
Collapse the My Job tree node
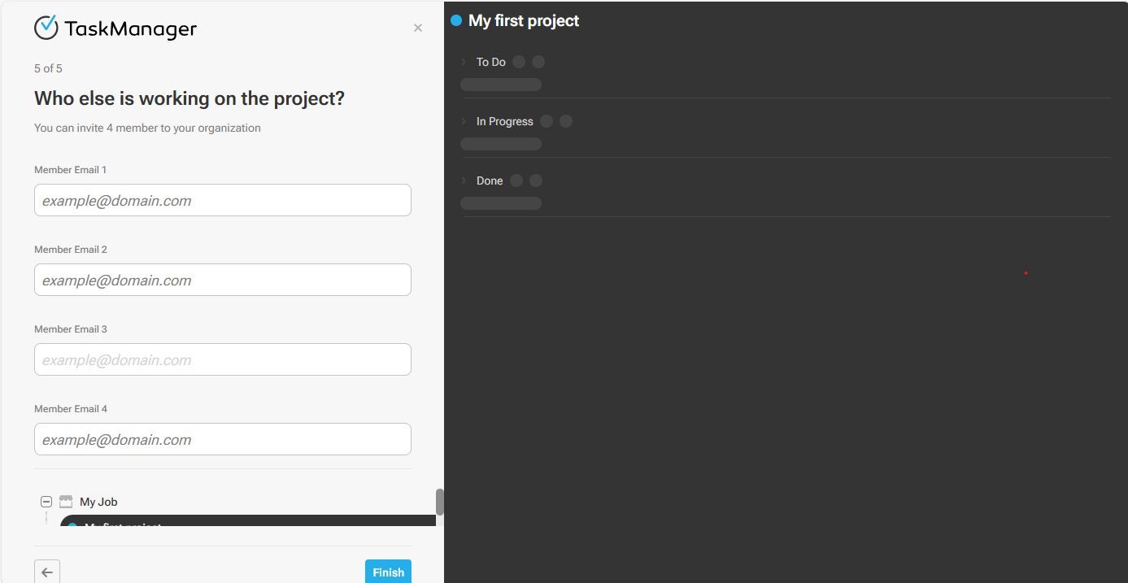[46, 502]
